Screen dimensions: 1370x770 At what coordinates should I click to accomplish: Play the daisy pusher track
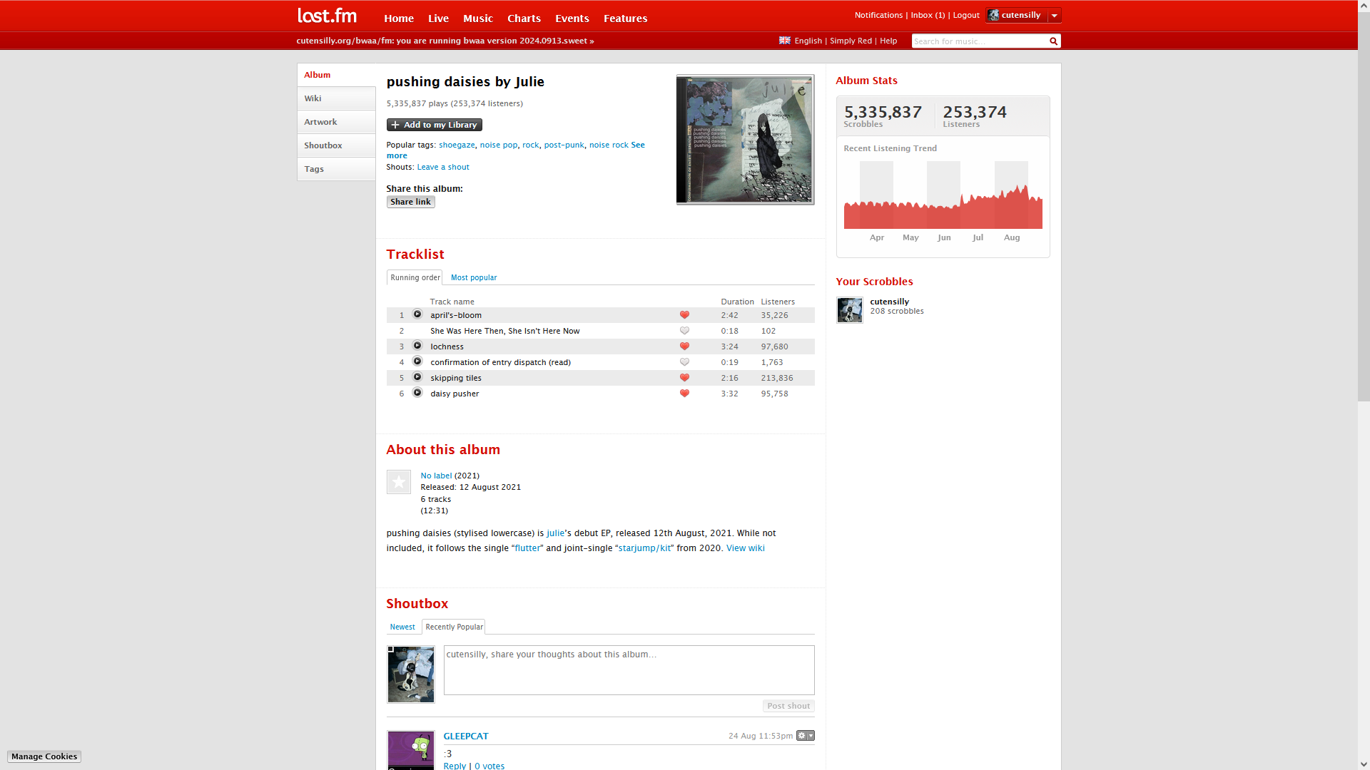pyautogui.click(x=417, y=393)
